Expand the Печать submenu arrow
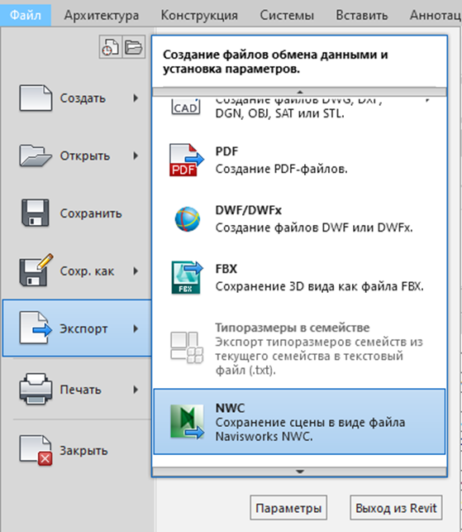The height and width of the screenshot is (532, 462). click(x=136, y=390)
